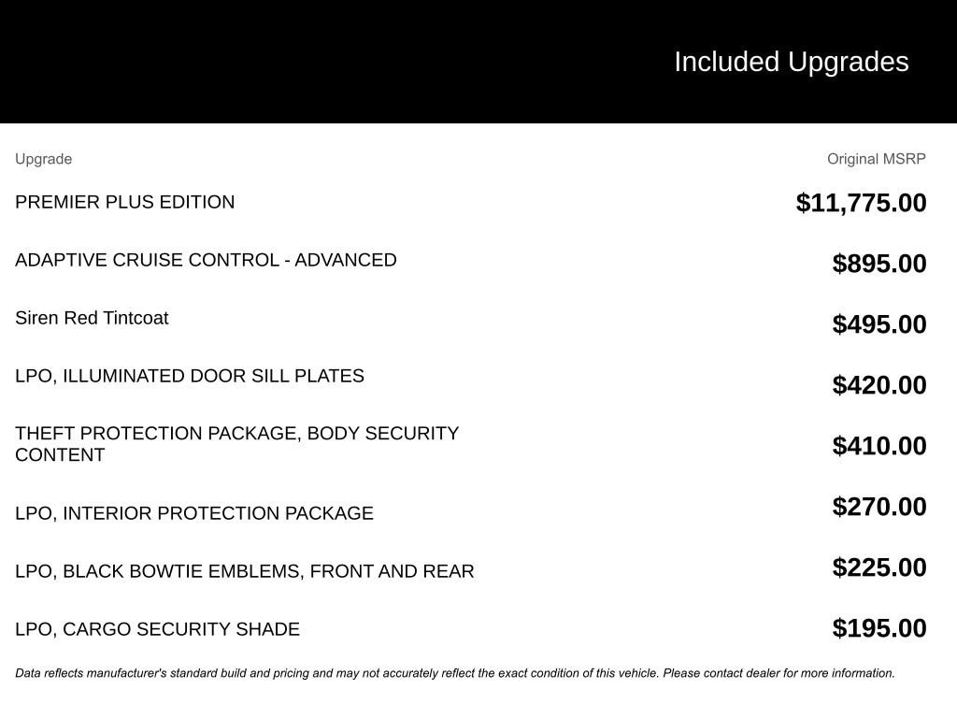Select LPO, INTERIOR PROTECTION PACKAGE

194,513
